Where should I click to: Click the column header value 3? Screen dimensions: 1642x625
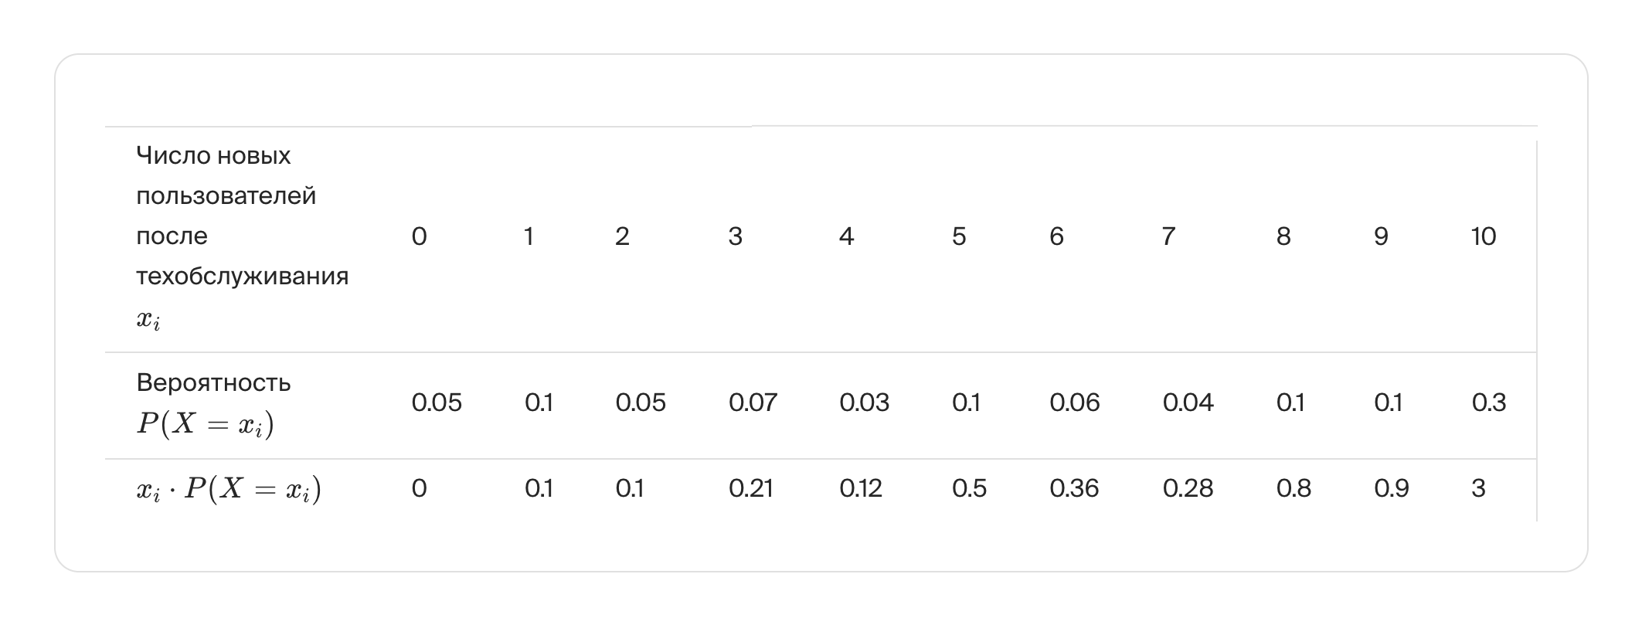click(x=735, y=236)
